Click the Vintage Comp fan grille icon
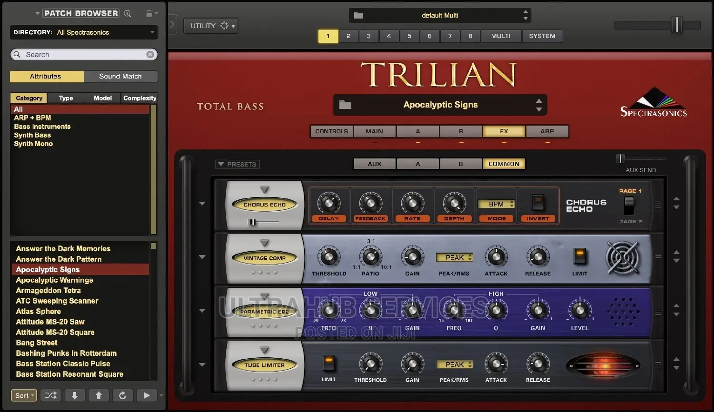Viewport: 714px width, 412px height. (x=622, y=258)
